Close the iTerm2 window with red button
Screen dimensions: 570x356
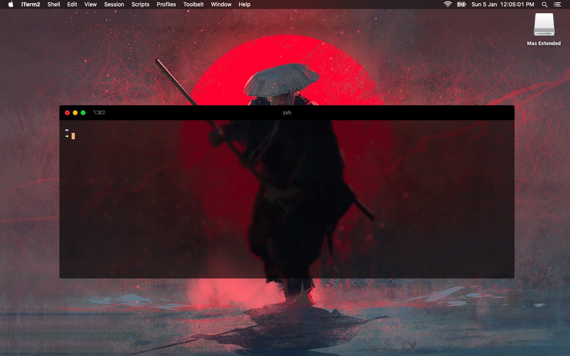(x=67, y=112)
